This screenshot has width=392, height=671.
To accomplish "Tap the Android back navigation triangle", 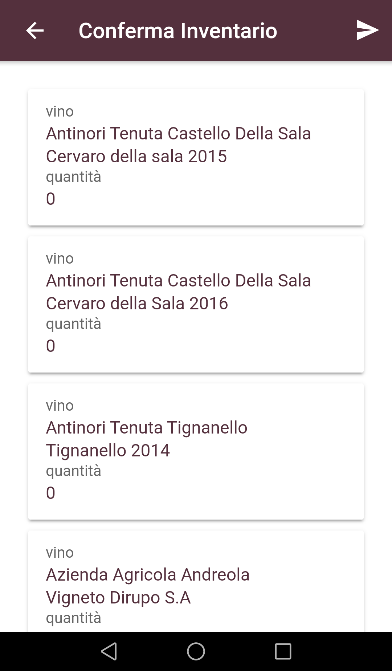I will click(109, 651).
